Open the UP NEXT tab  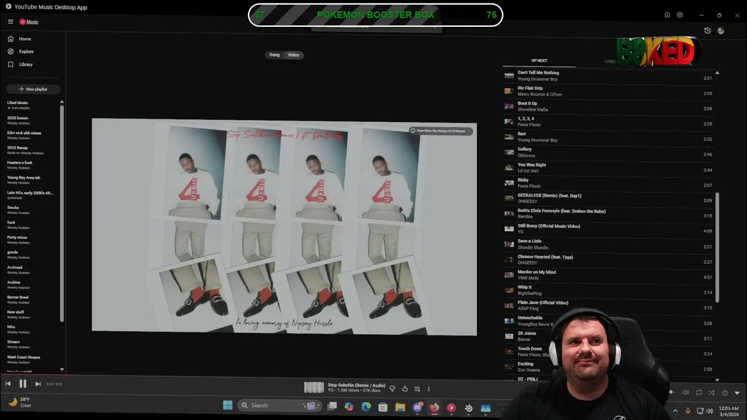[x=539, y=61]
